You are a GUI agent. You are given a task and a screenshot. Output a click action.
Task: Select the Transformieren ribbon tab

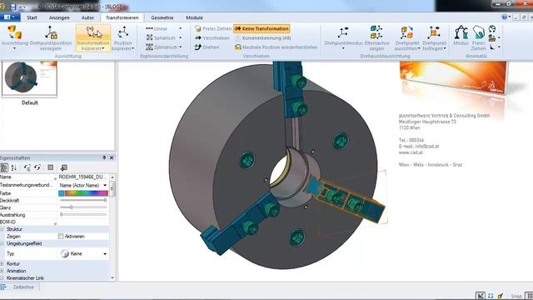point(122,17)
